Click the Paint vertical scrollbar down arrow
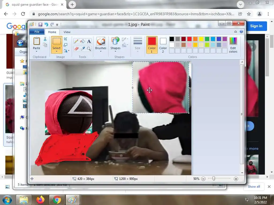The image size is (274, 205). [x=242, y=173]
